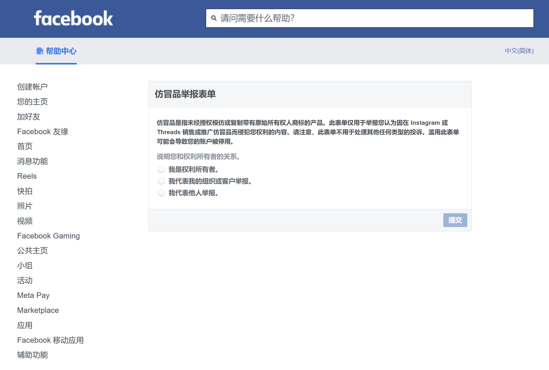Open Meta Pay help topic

pos(33,295)
